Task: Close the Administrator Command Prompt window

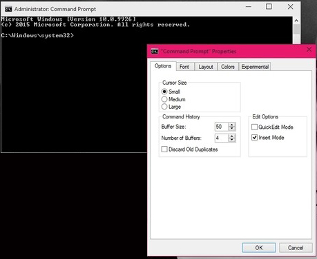Action: [x=291, y=7]
